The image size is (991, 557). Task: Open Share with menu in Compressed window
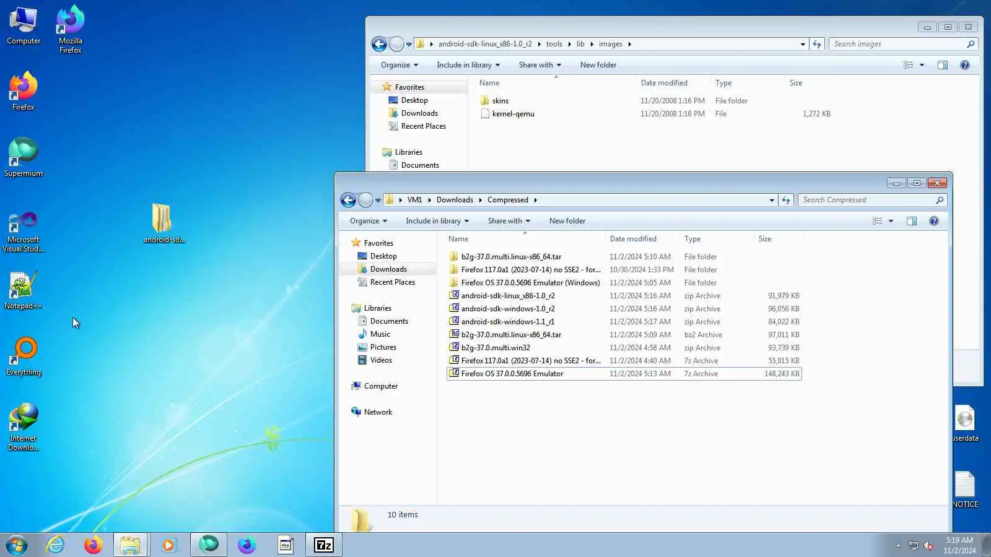click(x=509, y=221)
